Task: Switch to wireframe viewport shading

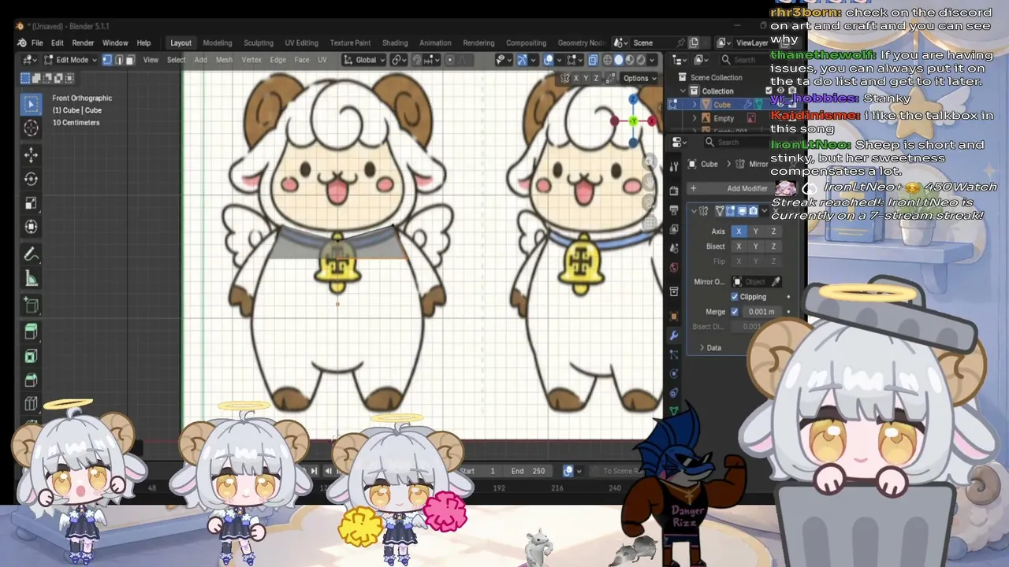Action: click(607, 60)
